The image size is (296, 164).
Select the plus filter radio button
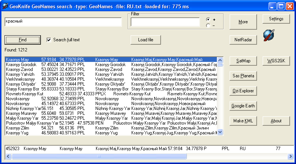[x=208, y=20]
